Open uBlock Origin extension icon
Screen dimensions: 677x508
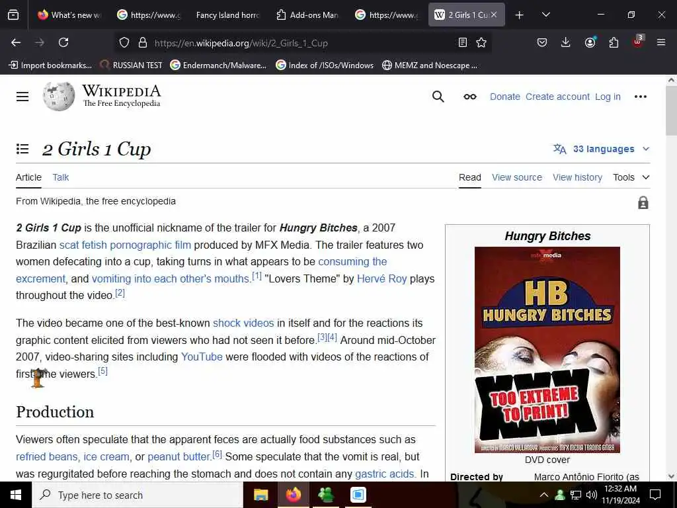[638, 42]
